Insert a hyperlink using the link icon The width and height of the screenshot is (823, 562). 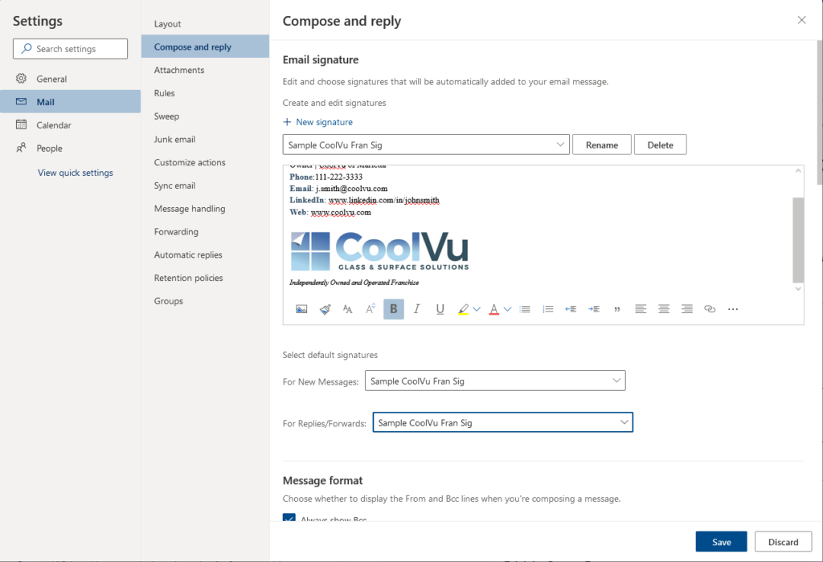pyautogui.click(x=710, y=309)
